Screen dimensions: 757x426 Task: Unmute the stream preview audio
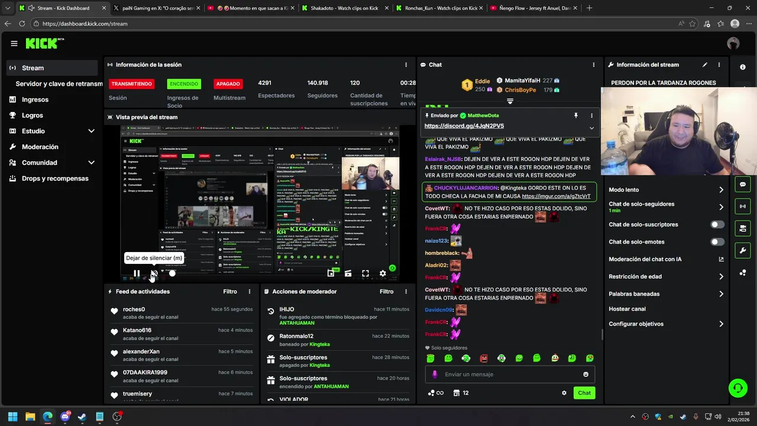[154, 273]
